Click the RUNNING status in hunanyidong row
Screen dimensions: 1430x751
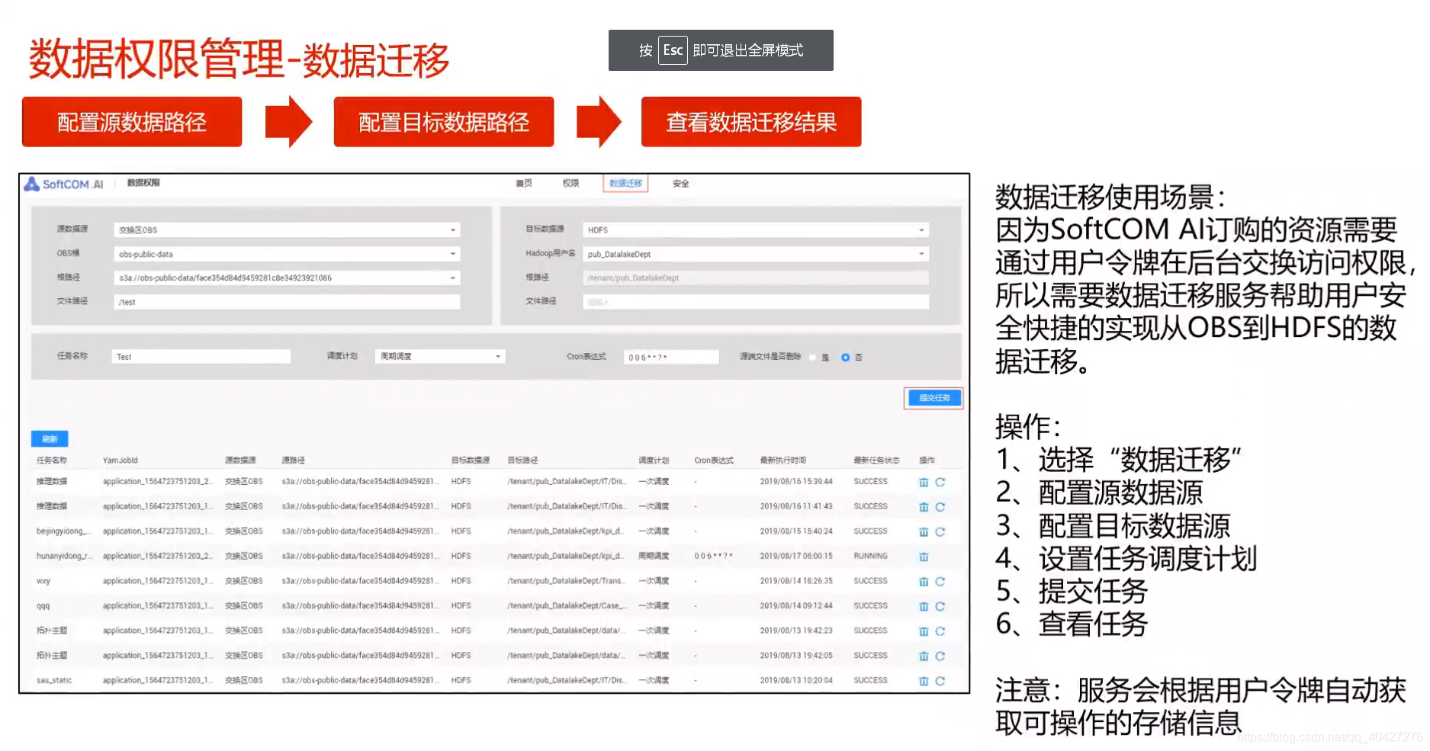[x=870, y=557]
